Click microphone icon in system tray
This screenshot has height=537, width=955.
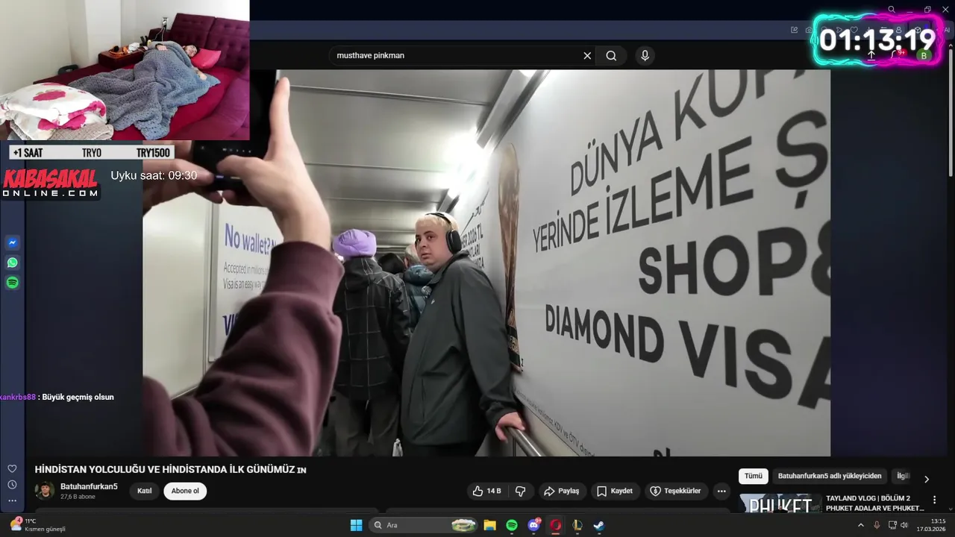pyautogui.click(x=877, y=525)
